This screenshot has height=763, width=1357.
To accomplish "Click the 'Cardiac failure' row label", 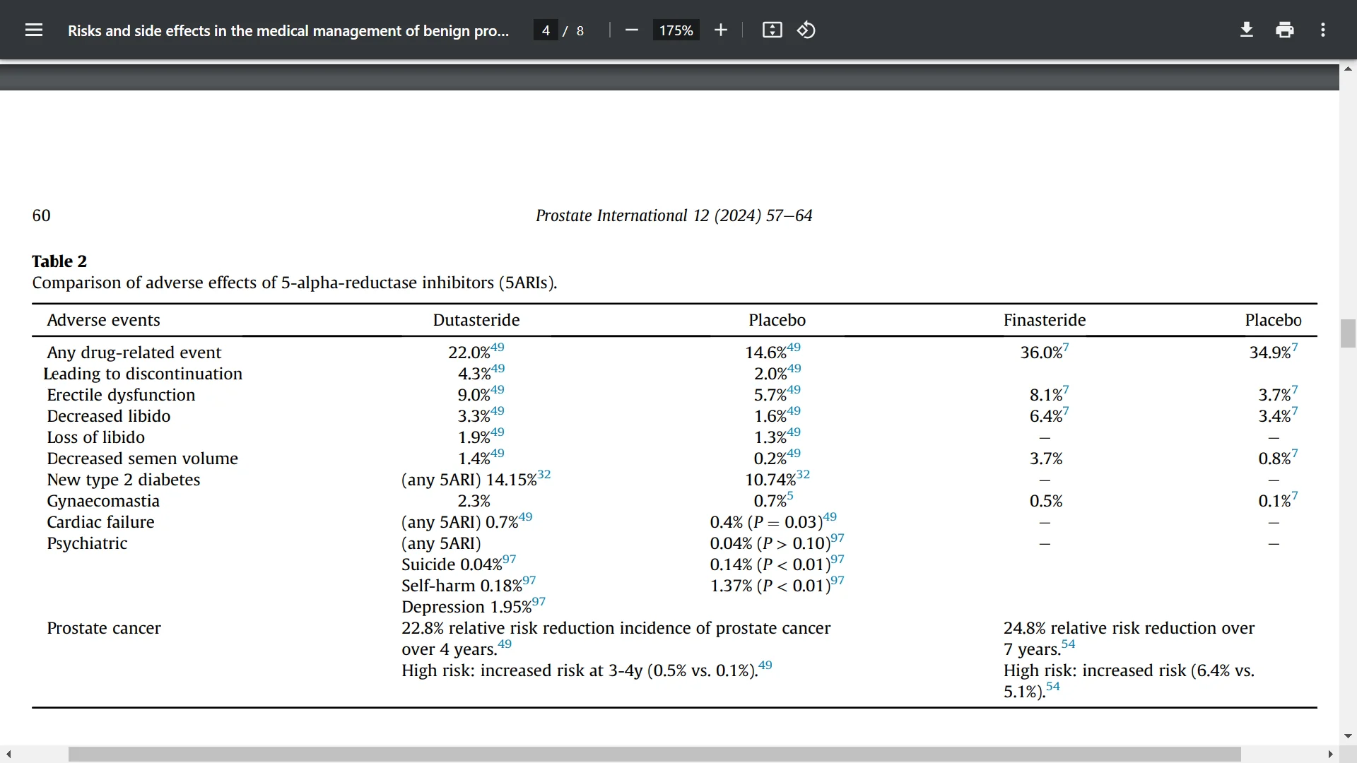I will (x=100, y=522).
